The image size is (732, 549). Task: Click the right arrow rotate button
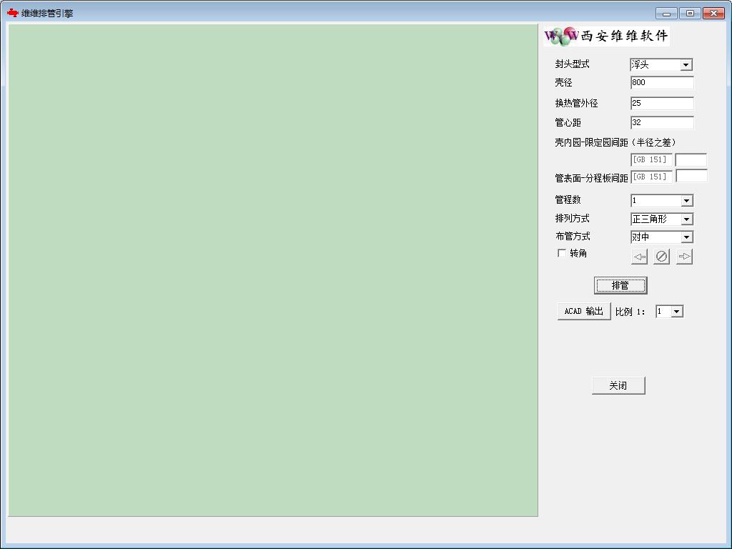click(684, 257)
